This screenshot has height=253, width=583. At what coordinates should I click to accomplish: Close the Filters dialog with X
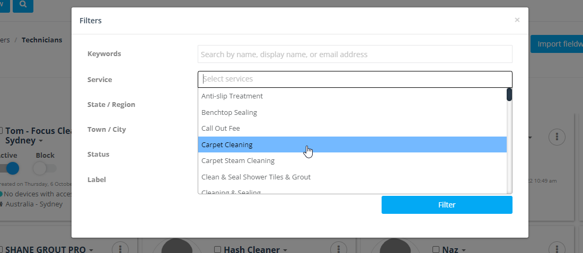pyautogui.click(x=517, y=20)
